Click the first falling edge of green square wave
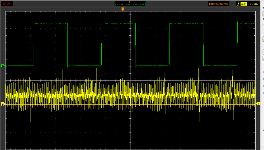264x150 pixels. tap(68, 44)
